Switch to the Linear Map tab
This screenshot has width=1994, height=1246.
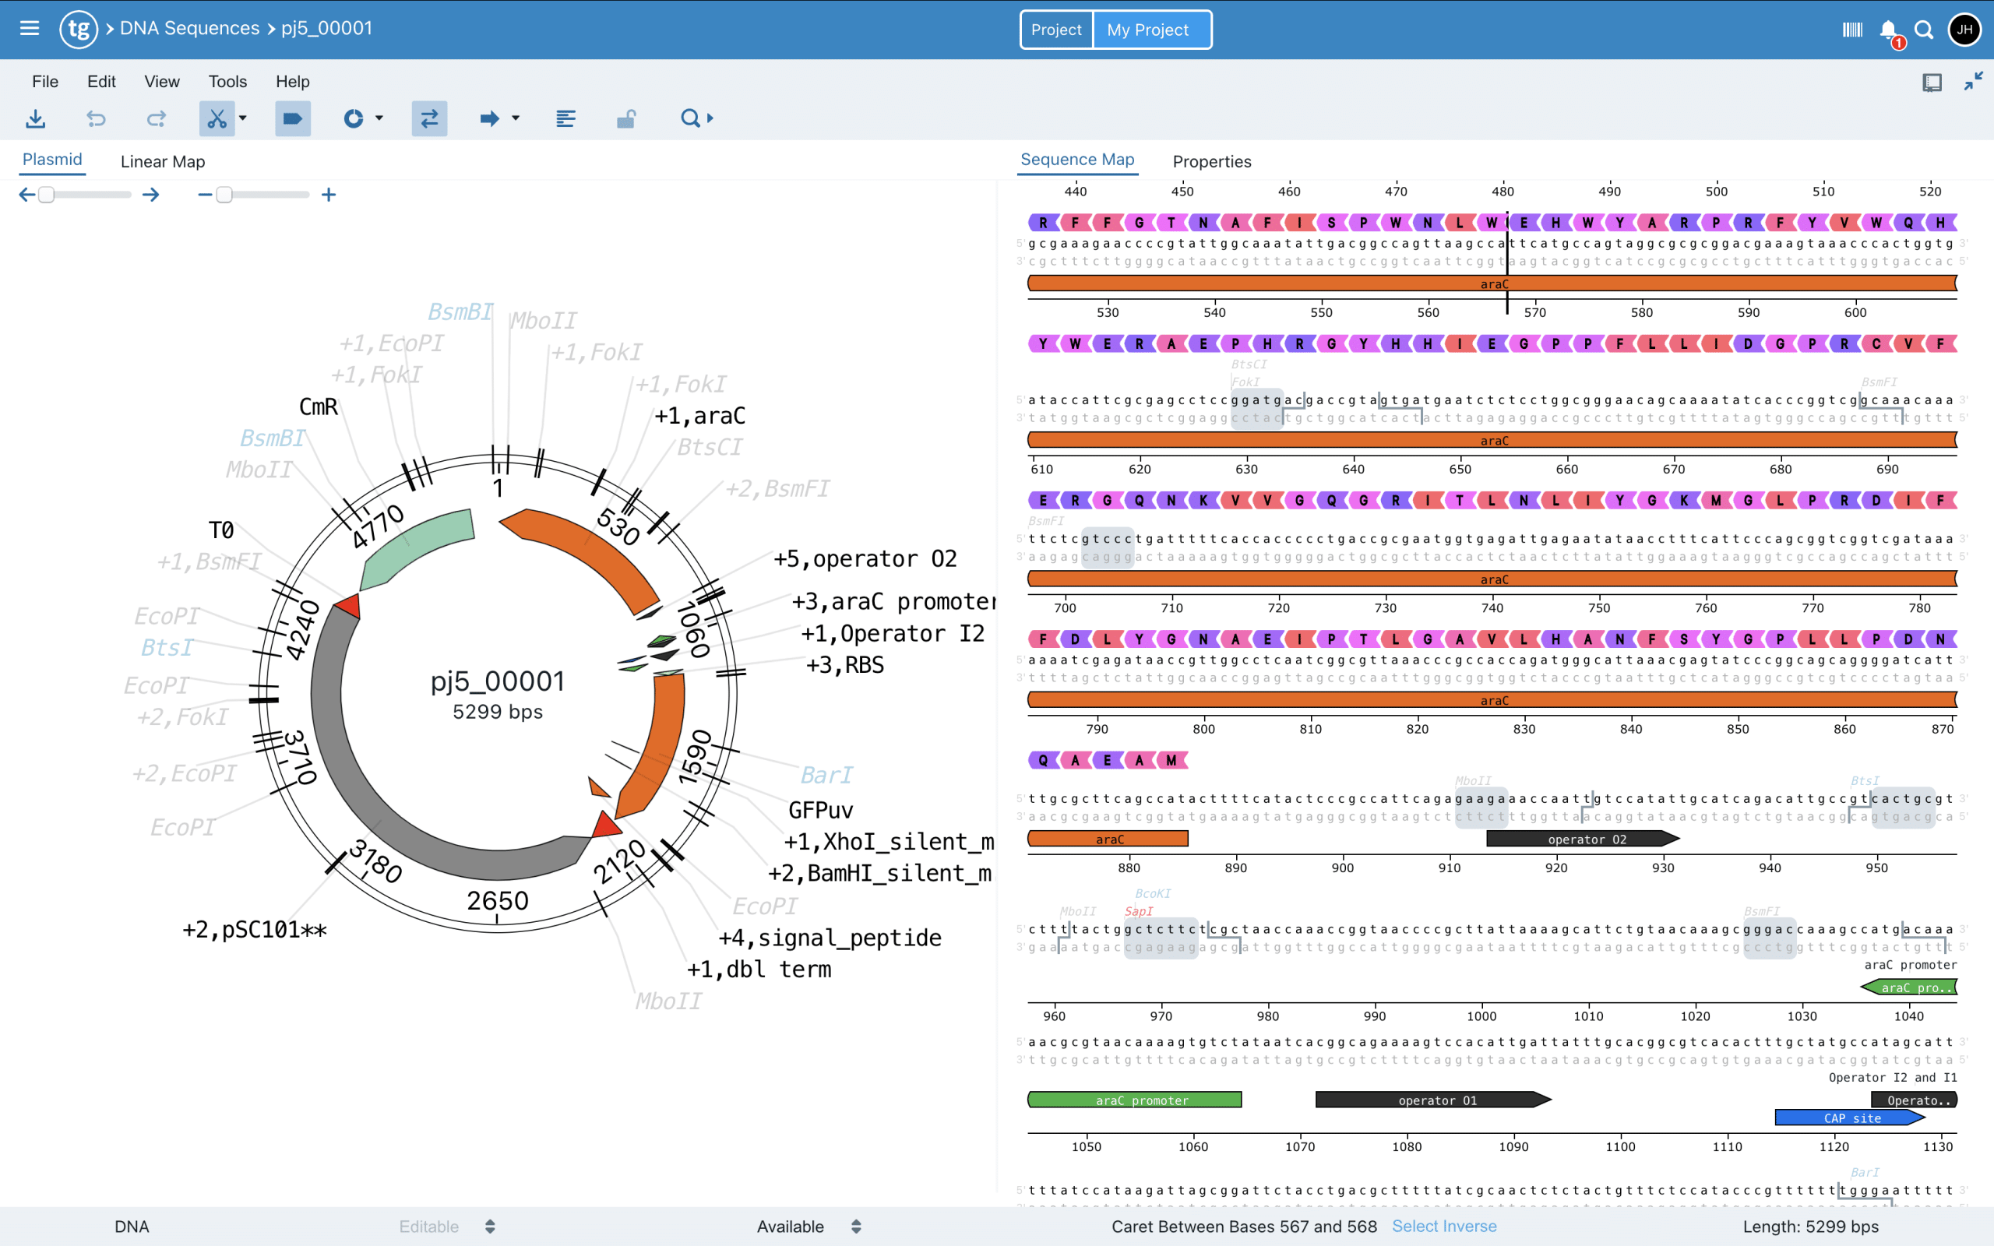coord(161,160)
